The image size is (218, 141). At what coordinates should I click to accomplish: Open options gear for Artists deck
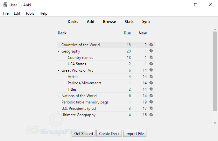point(151,76)
